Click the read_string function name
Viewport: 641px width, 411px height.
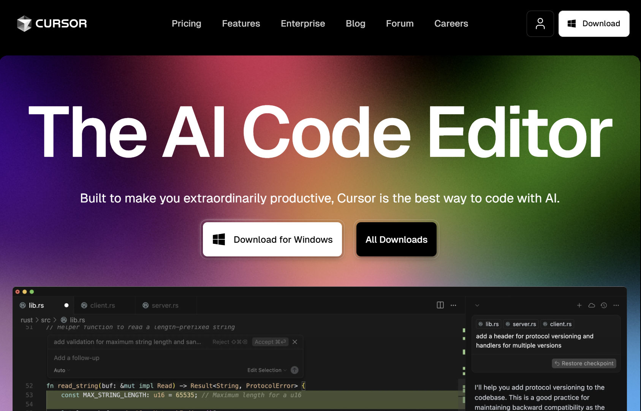pyautogui.click(x=78, y=386)
